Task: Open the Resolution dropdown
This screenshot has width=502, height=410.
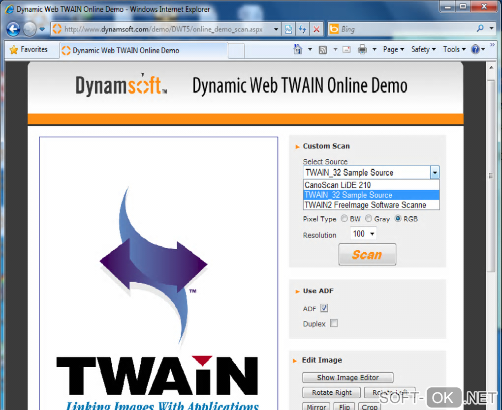Action: (x=363, y=234)
